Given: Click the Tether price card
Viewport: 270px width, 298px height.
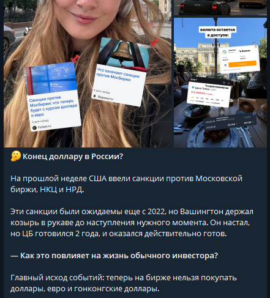Looking at the screenshot, I should [x=209, y=95].
